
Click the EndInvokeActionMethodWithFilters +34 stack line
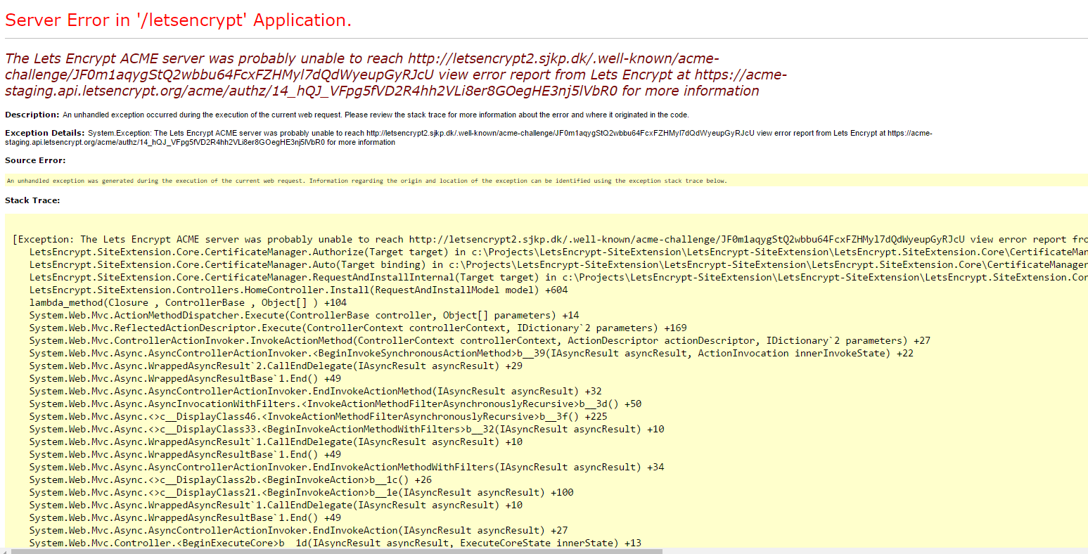tap(347, 467)
